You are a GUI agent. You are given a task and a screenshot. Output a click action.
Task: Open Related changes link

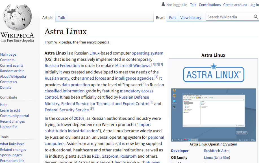click(x=13, y=150)
